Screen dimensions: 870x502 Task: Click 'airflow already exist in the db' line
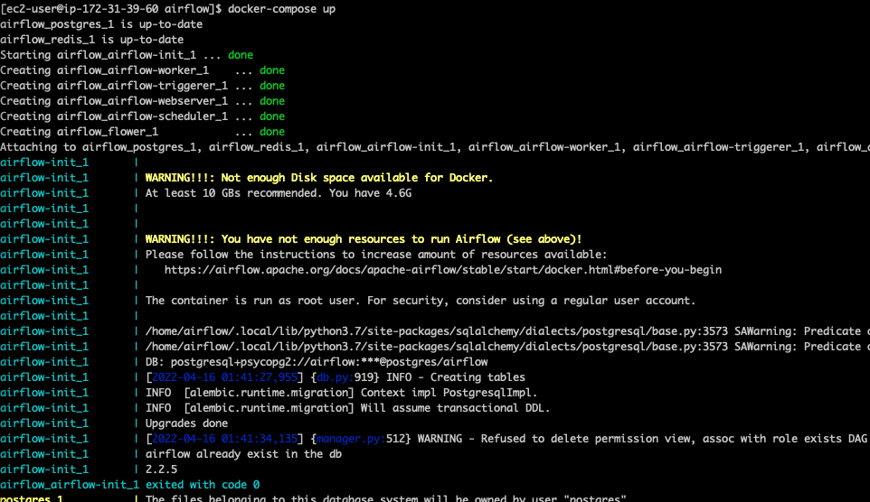(x=243, y=454)
